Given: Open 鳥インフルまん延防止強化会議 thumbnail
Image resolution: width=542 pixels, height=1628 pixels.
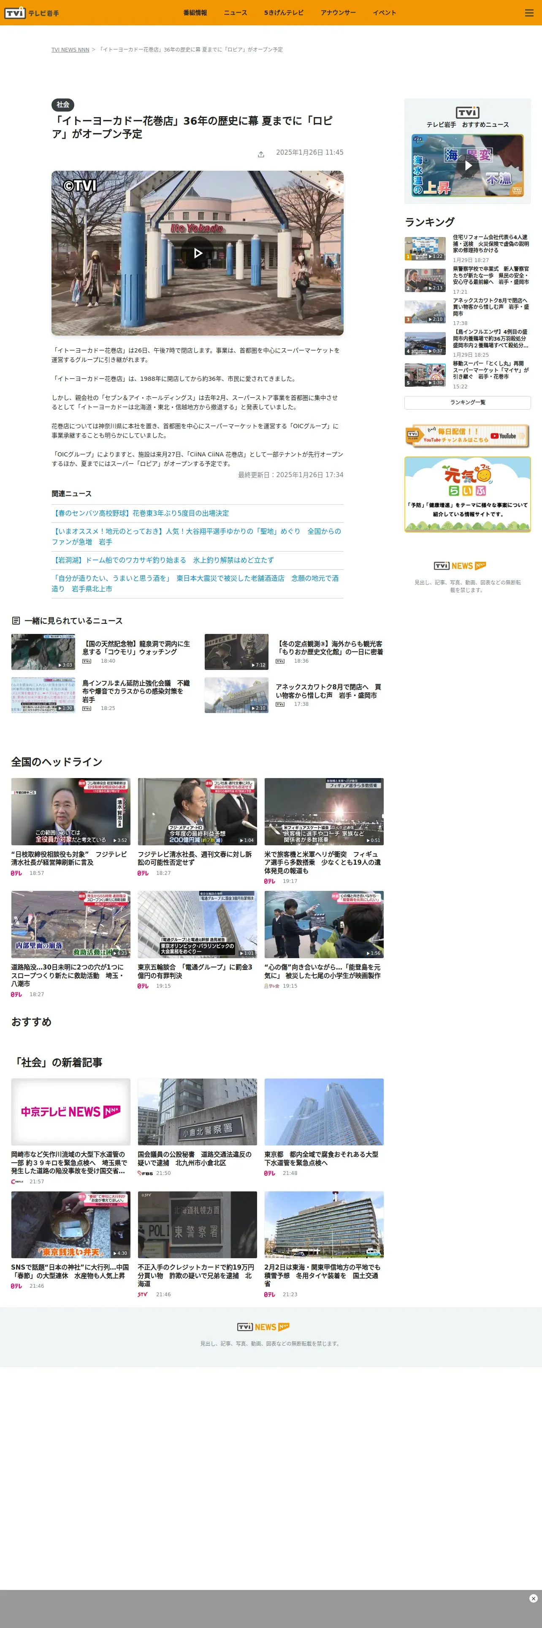Looking at the screenshot, I should 43,695.
